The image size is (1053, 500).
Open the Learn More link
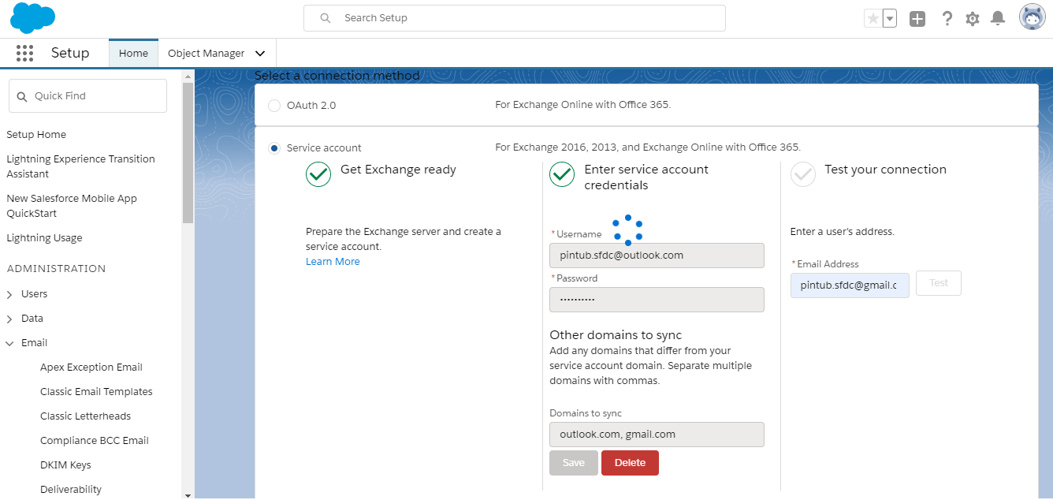[x=333, y=261]
